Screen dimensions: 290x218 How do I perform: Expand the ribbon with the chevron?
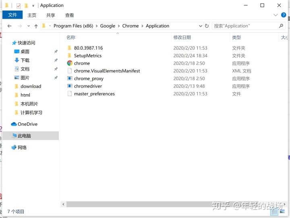[275, 15]
